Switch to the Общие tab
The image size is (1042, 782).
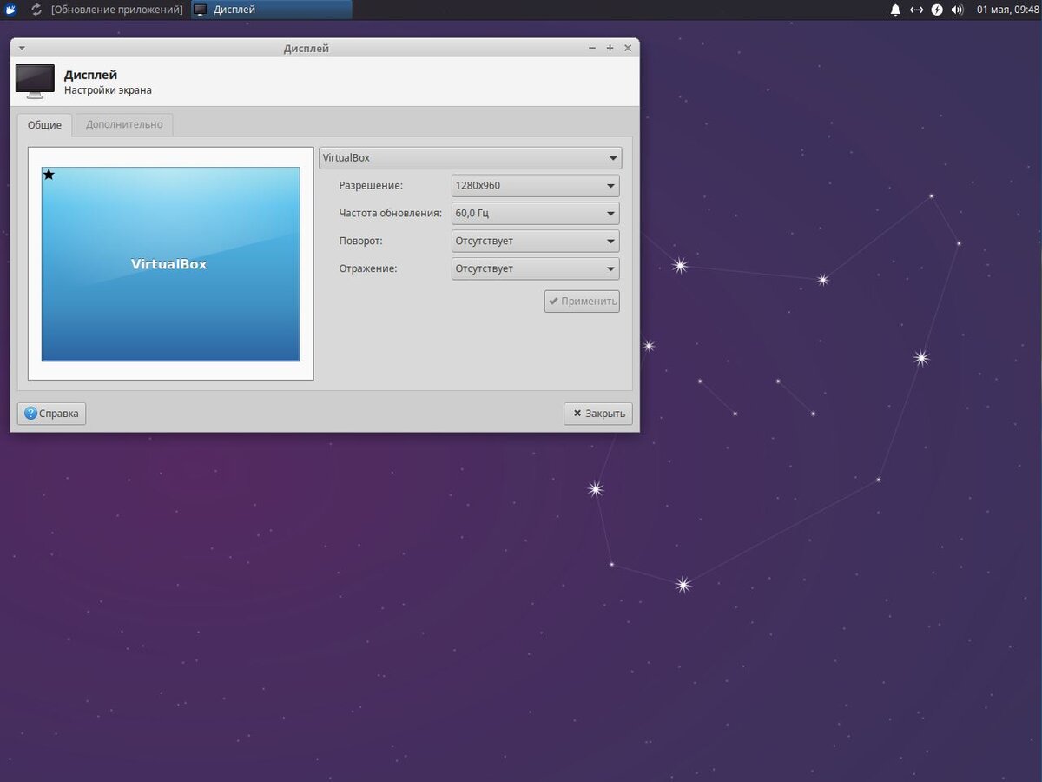(x=44, y=125)
